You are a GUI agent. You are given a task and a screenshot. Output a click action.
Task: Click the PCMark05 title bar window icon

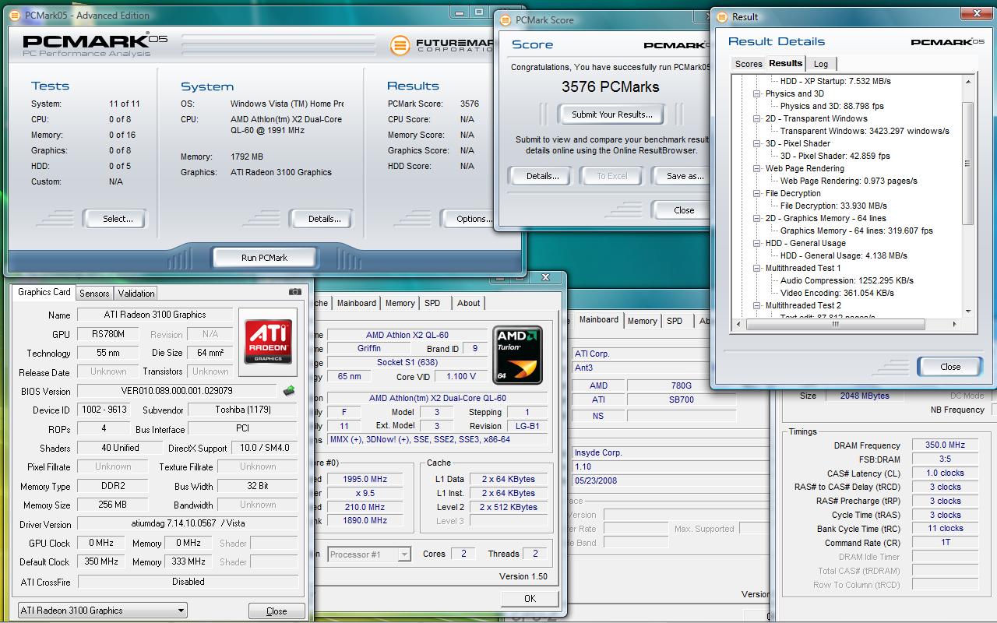click(x=13, y=15)
